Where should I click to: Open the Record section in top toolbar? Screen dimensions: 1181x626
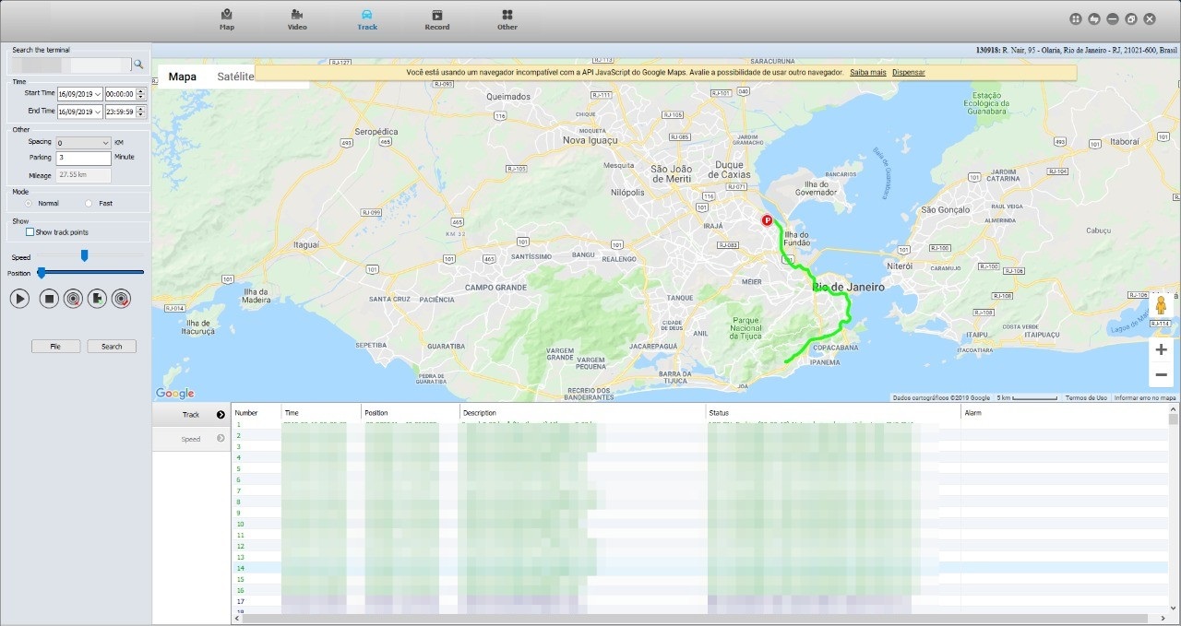pos(437,19)
